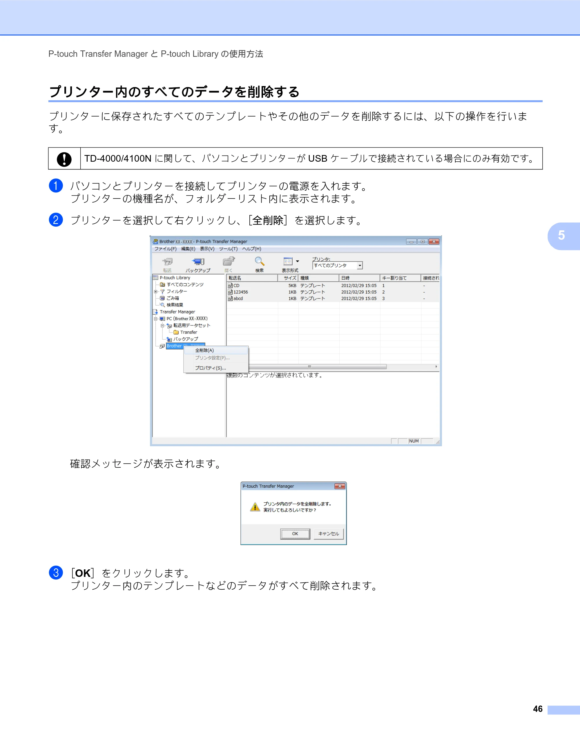Image resolution: width=580 pixels, height=749 pixels.
Task: Open the ヘルプ(H) menu
Action: (x=251, y=249)
